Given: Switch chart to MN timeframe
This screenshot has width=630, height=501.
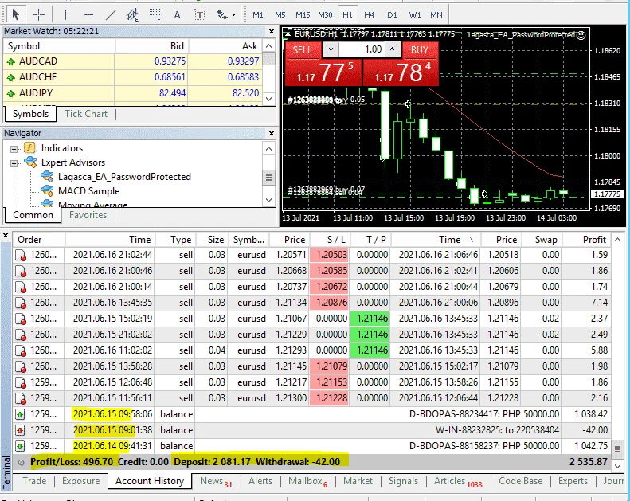Looking at the screenshot, I should [436, 15].
